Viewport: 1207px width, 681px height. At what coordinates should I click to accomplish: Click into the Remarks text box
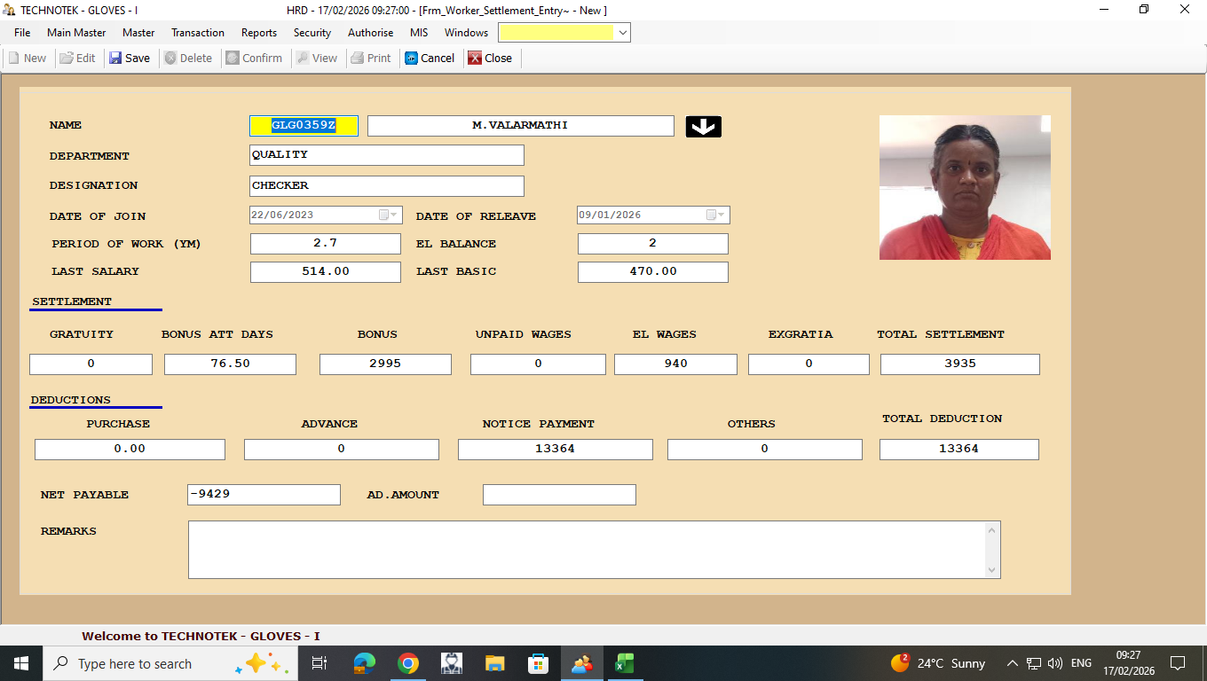click(586, 550)
